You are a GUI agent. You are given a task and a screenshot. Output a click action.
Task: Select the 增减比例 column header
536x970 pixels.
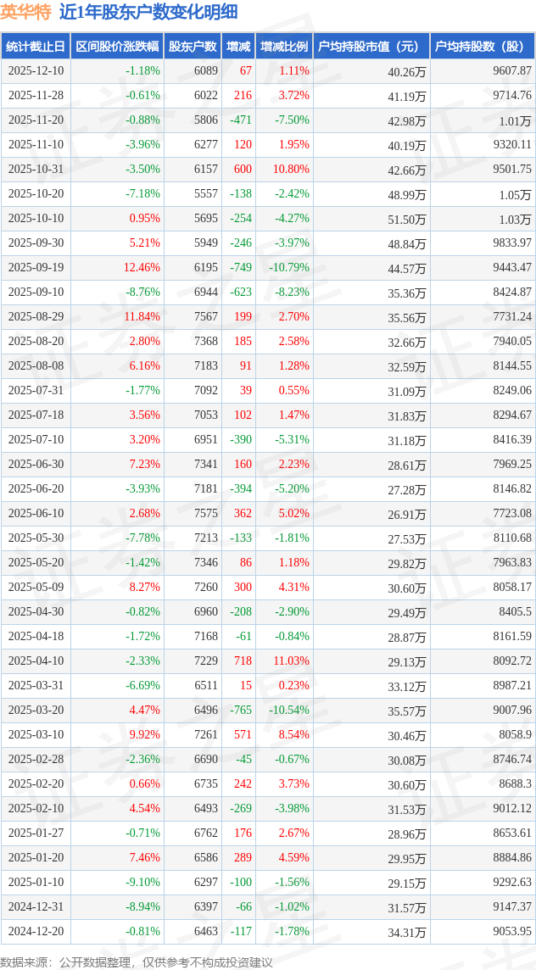284,47
